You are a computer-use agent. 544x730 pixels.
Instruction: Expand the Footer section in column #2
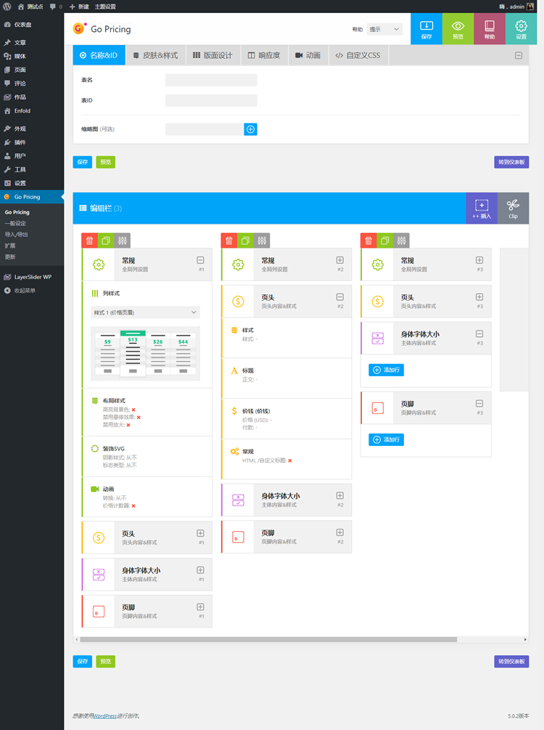[339, 532]
